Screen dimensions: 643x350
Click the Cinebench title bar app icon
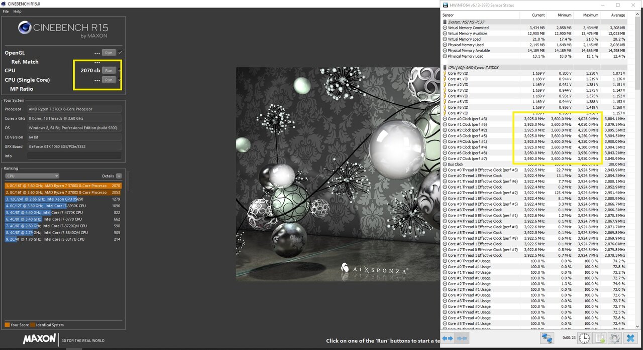4,4
